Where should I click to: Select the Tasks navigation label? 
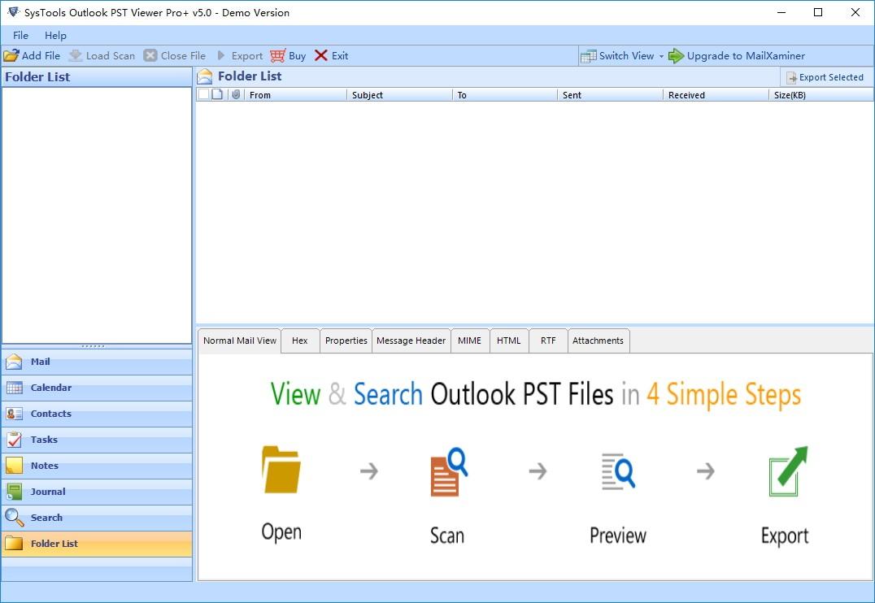click(44, 440)
